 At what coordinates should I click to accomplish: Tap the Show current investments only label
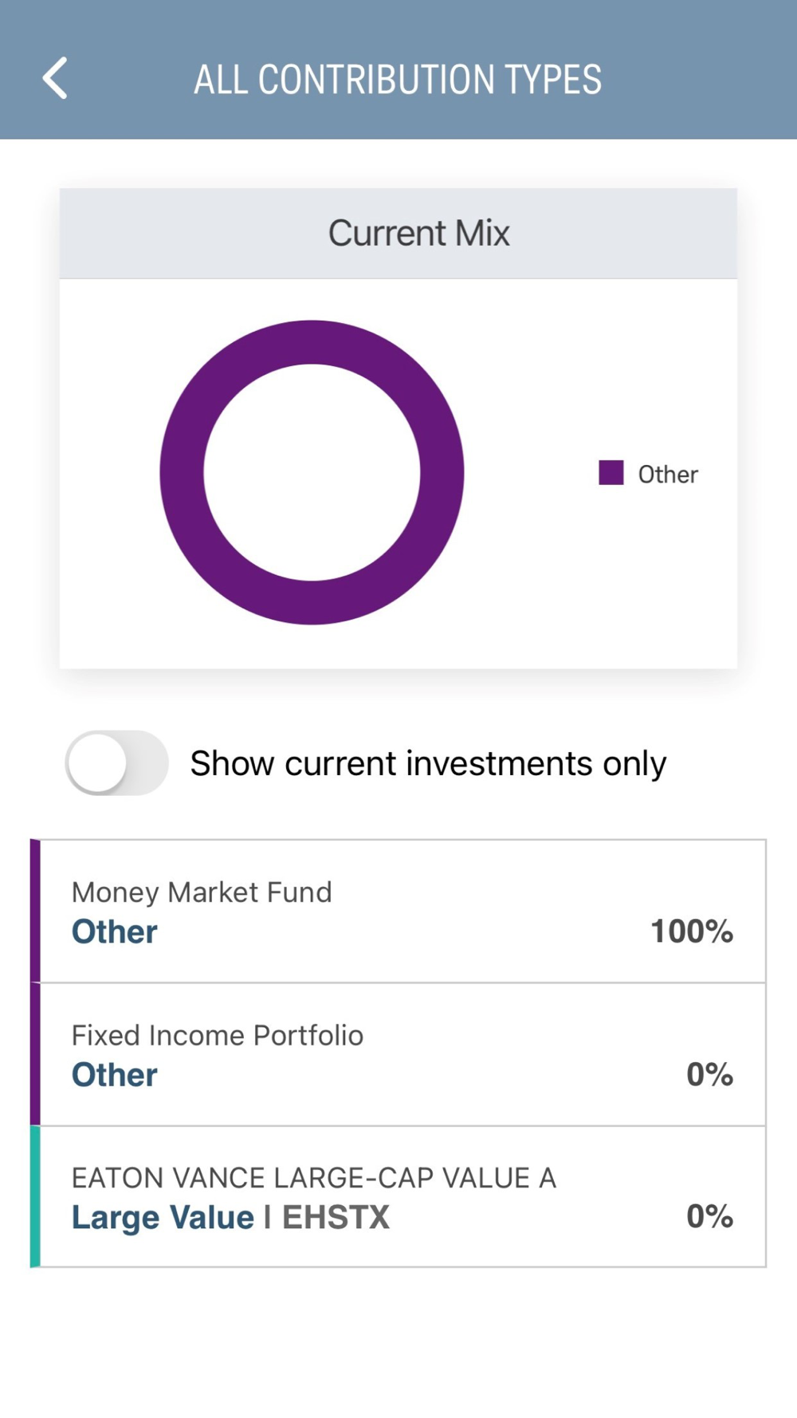428,763
